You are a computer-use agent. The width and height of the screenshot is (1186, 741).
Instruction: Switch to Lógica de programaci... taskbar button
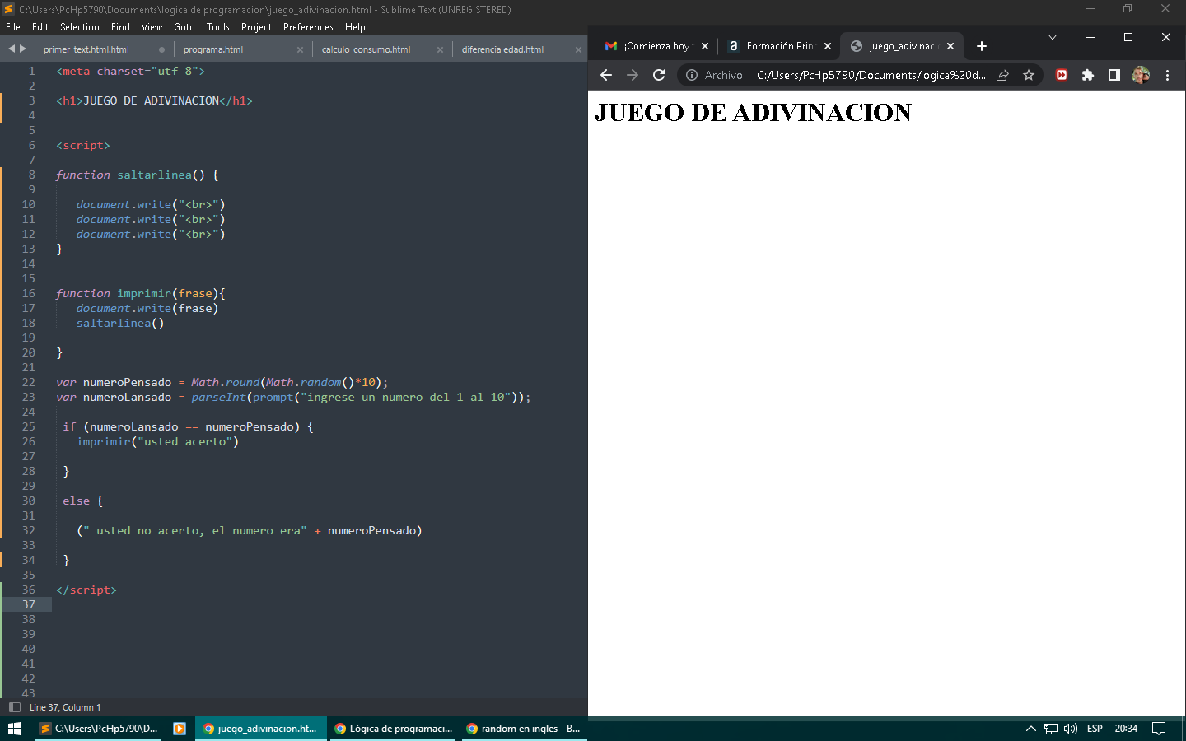[x=394, y=729]
